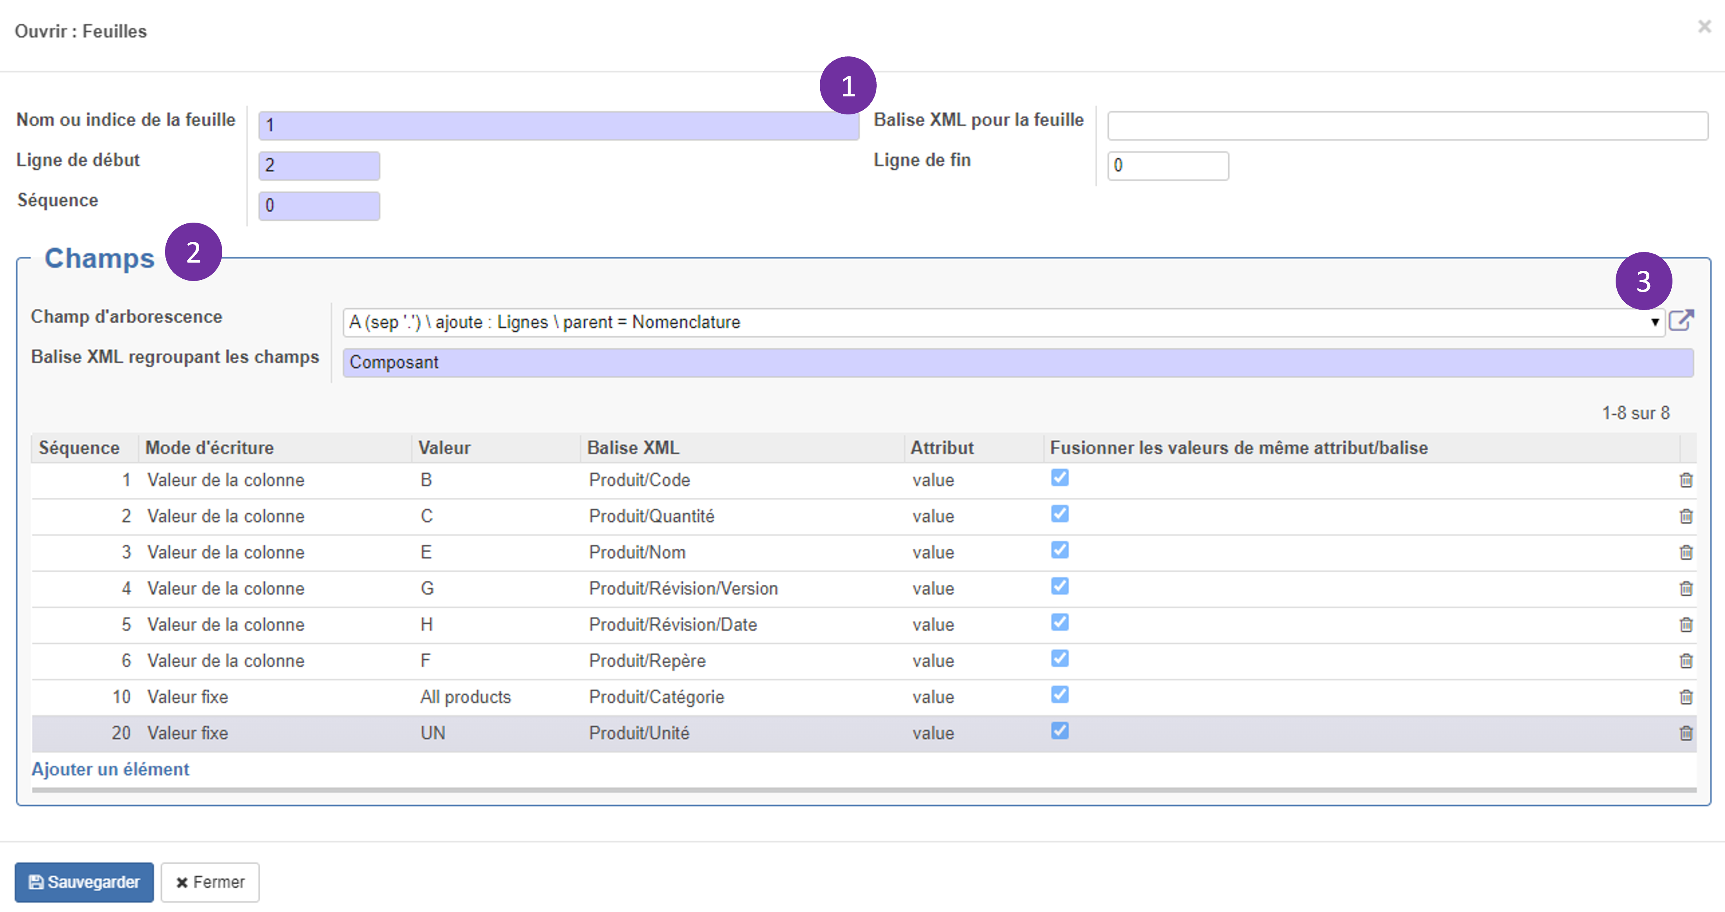Expand the Champ d'arborescence dropdown arrow
The width and height of the screenshot is (1725, 912).
coord(1654,322)
